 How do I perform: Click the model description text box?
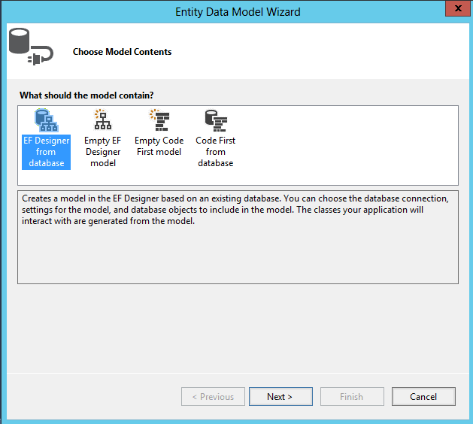pos(238,237)
